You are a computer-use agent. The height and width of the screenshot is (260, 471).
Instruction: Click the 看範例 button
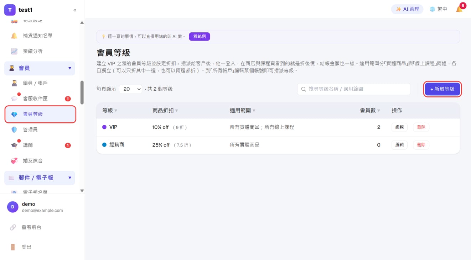(200, 36)
